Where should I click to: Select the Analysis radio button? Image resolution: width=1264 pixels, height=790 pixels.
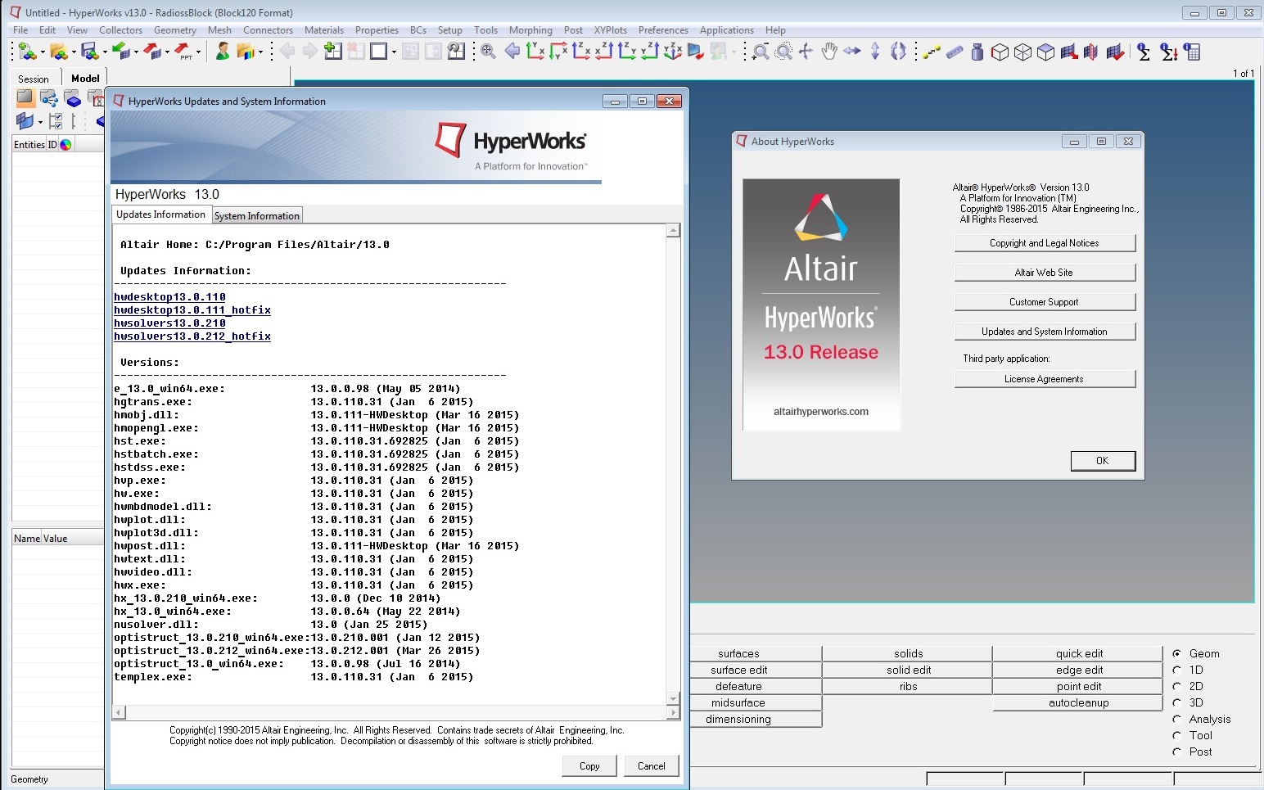[x=1176, y=719]
